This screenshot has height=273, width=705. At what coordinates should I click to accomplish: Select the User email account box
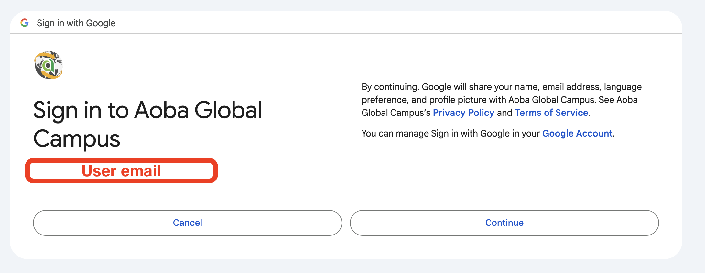click(x=121, y=171)
